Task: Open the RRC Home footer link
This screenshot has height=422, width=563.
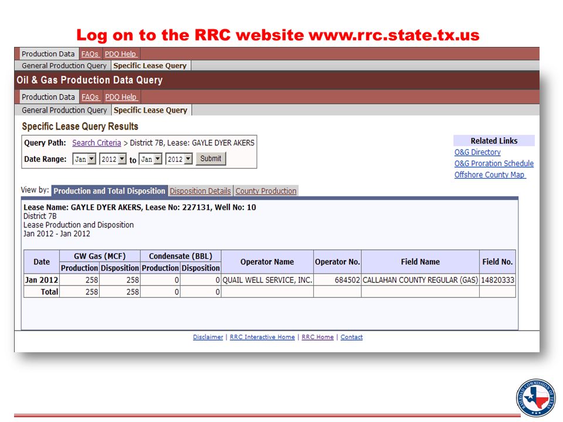Action: (317, 337)
